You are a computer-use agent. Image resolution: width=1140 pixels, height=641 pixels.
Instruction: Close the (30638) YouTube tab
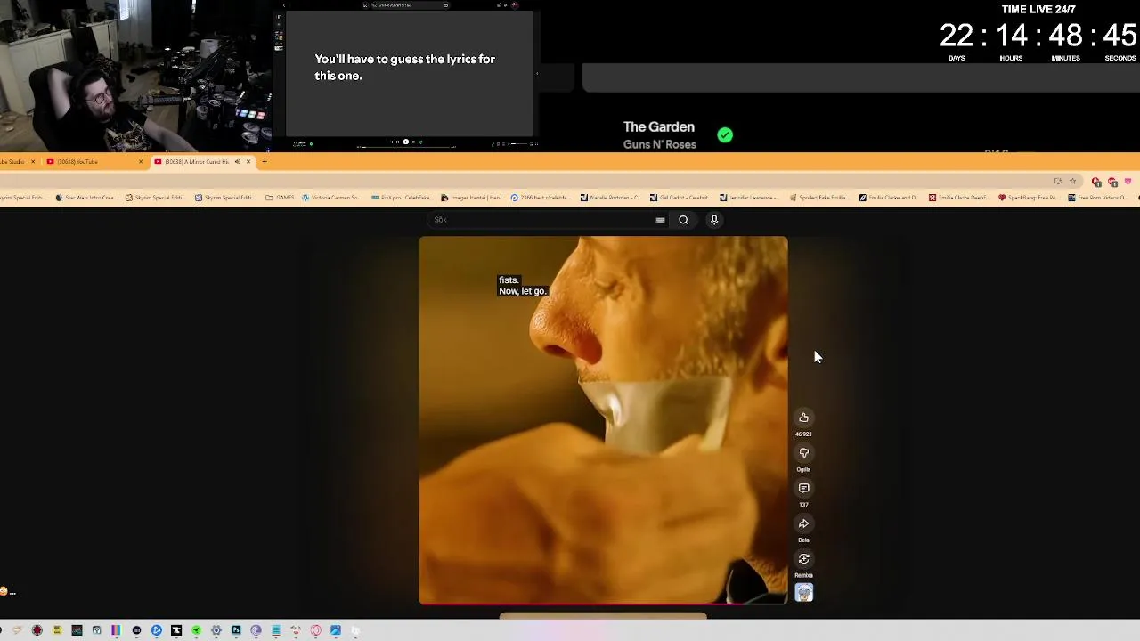point(140,161)
